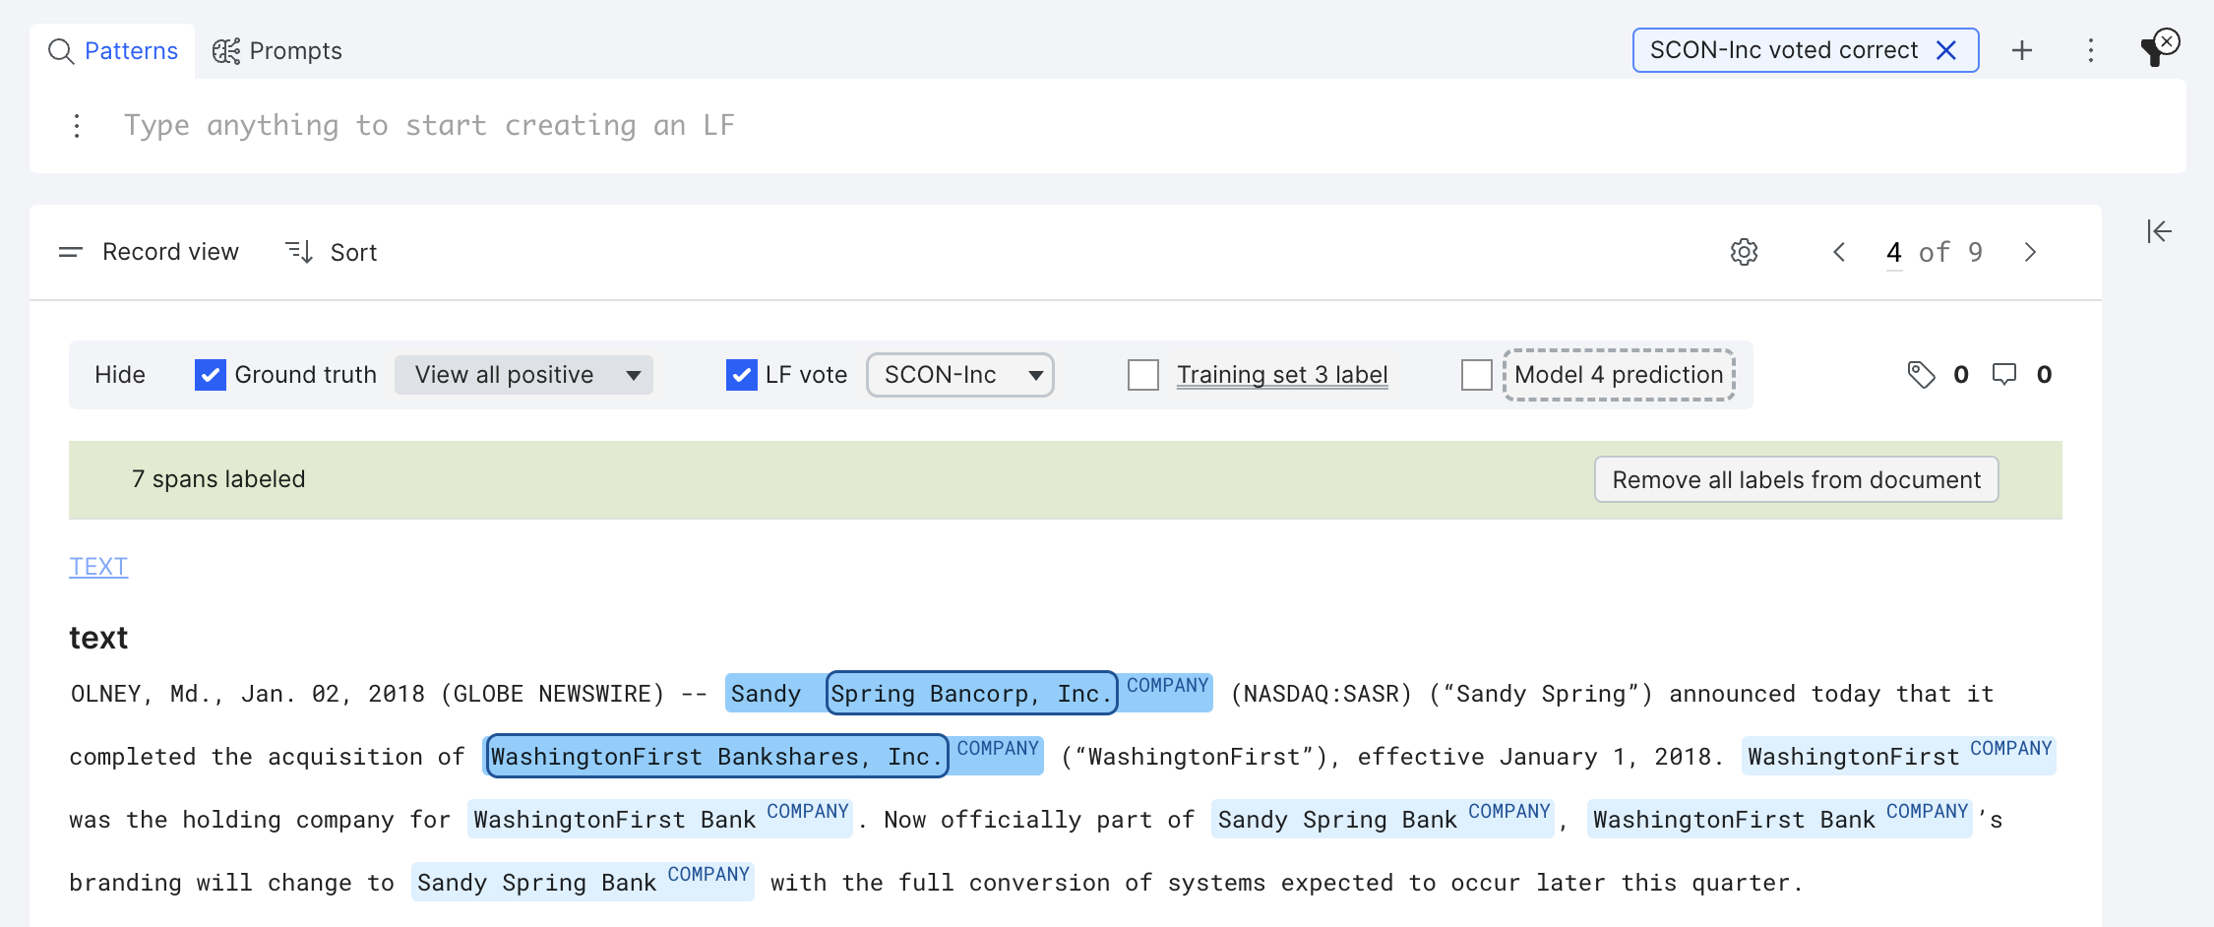Image resolution: width=2214 pixels, height=927 pixels.
Task: Open the View all positive dropdown
Action: tap(523, 375)
